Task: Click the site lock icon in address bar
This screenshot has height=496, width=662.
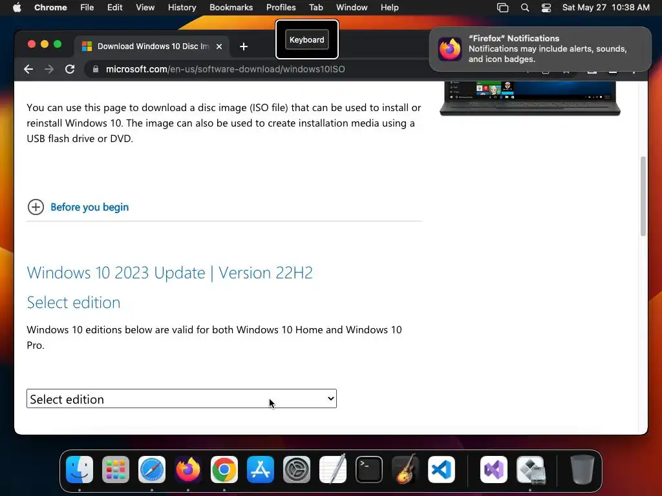Action: pos(96,69)
